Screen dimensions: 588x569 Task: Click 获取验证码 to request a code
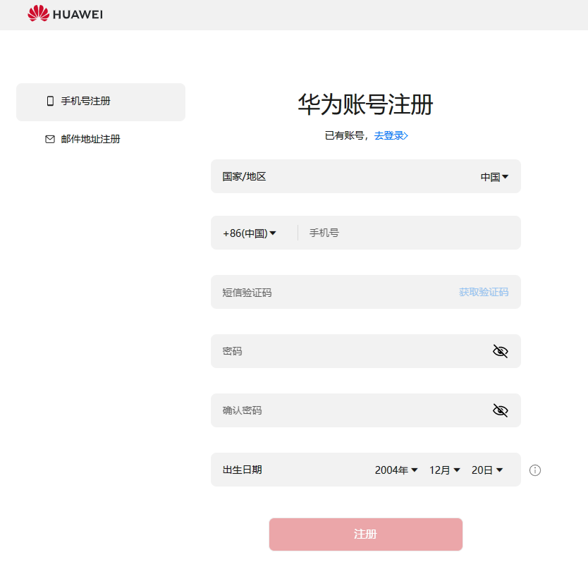[x=484, y=292]
